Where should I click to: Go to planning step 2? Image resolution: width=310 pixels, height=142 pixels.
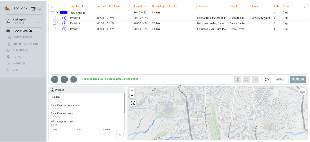pyautogui.click(x=64, y=79)
